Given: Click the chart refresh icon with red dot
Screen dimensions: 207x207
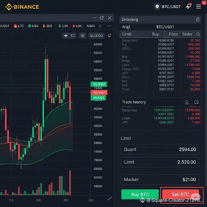Looking at the screenshot, I should point(109,36).
